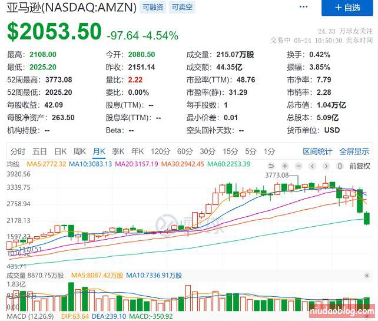This screenshot has height=321, width=378.
Task: Click the 每股收益 42.09 value
Action: tap(54, 105)
